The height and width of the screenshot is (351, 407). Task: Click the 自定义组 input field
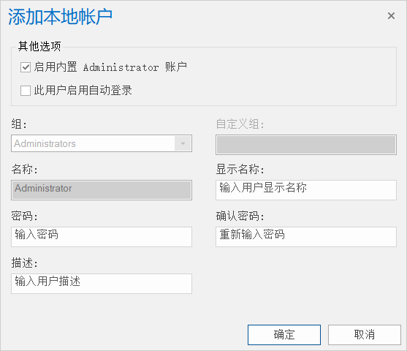306,145
